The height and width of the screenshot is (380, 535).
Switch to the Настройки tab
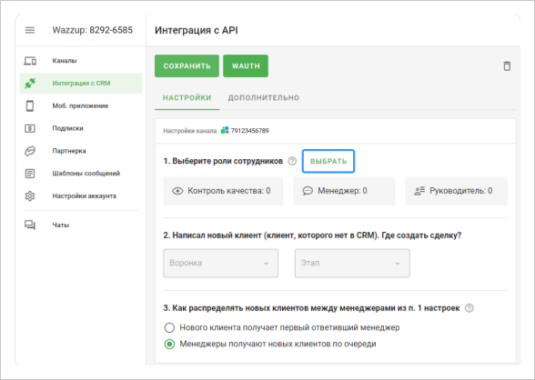point(187,98)
